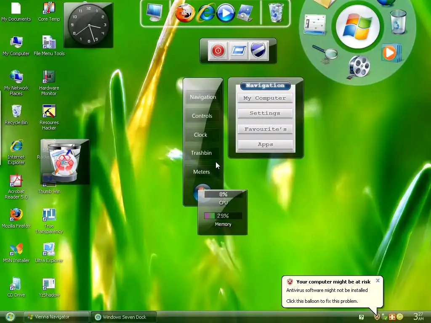Choose Trashbin in the side widget menu
This screenshot has height=323, width=431.
202,153
